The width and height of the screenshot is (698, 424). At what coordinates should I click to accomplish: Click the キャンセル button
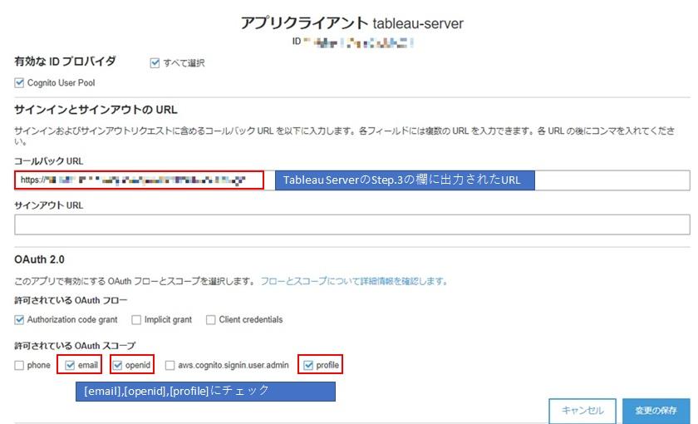coord(582,410)
